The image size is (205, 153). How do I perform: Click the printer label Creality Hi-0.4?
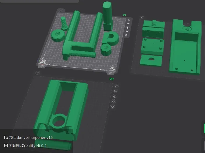[34, 145]
